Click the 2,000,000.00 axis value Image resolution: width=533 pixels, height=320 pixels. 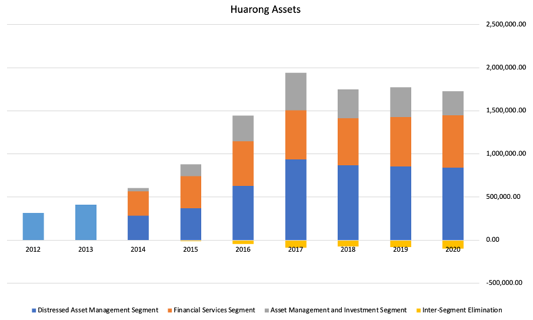[506, 67]
